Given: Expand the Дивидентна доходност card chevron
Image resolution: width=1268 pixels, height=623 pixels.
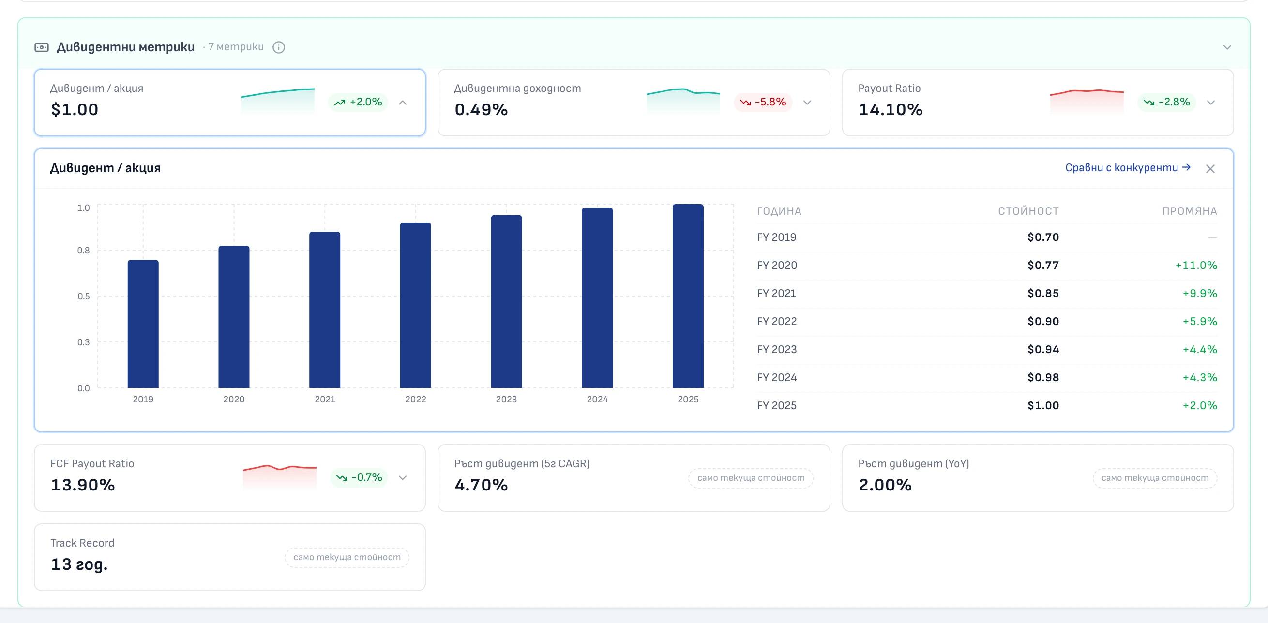Looking at the screenshot, I should point(807,103).
